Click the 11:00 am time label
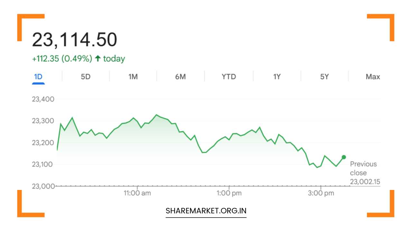The image size is (412, 231). click(x=137, y=193)
